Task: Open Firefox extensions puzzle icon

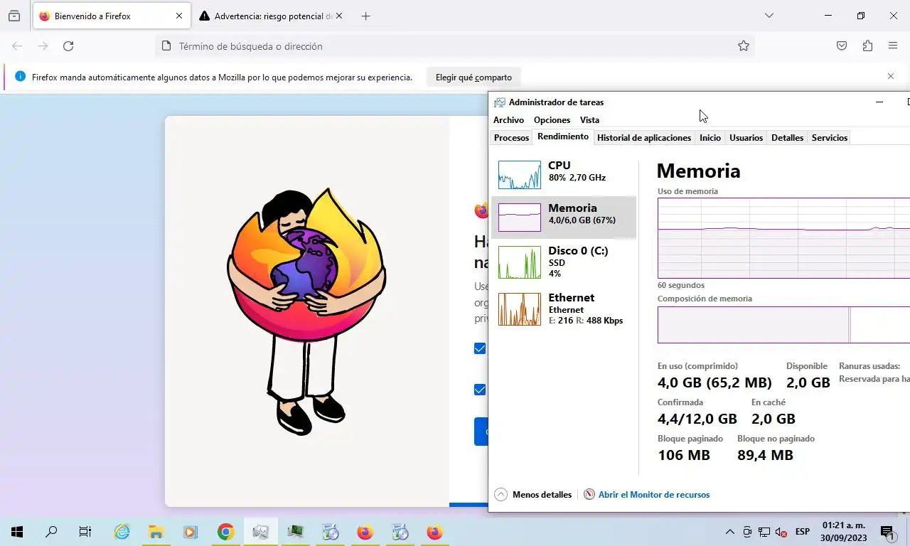Action: (x=867, y=46)
